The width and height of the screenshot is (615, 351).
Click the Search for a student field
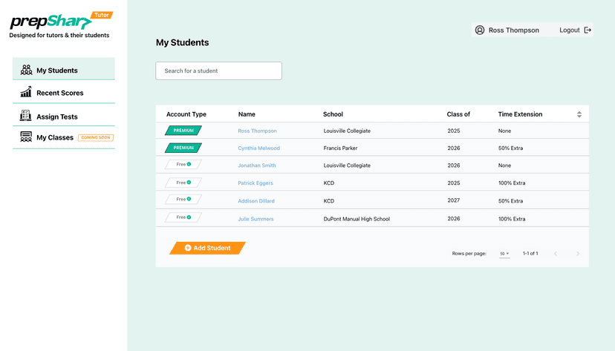pyautogui.click(x=218, y=71)
